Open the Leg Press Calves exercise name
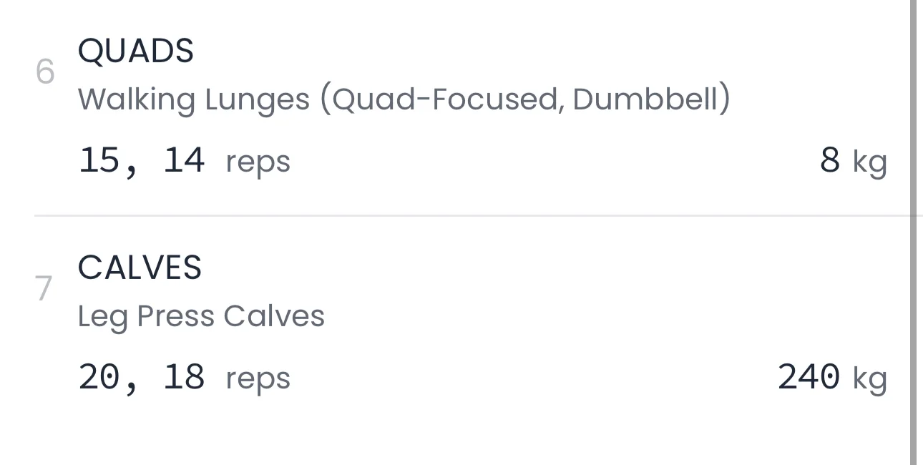 click(x=201, y=316)
